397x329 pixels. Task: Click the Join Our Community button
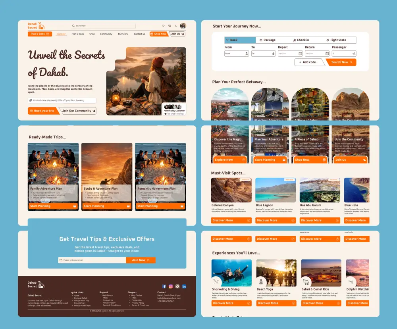coord(78,111)
